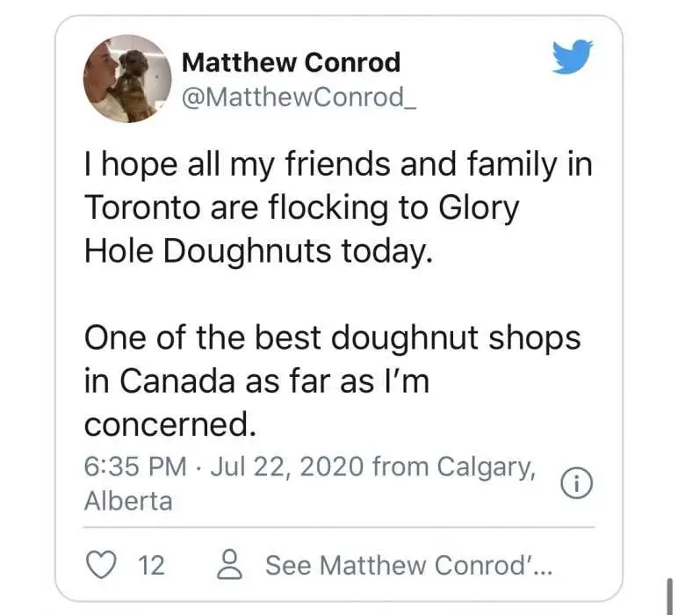Open Matthew Conrod's profile picture
Viewport: 678px width, 615px height.
(127, 79)
